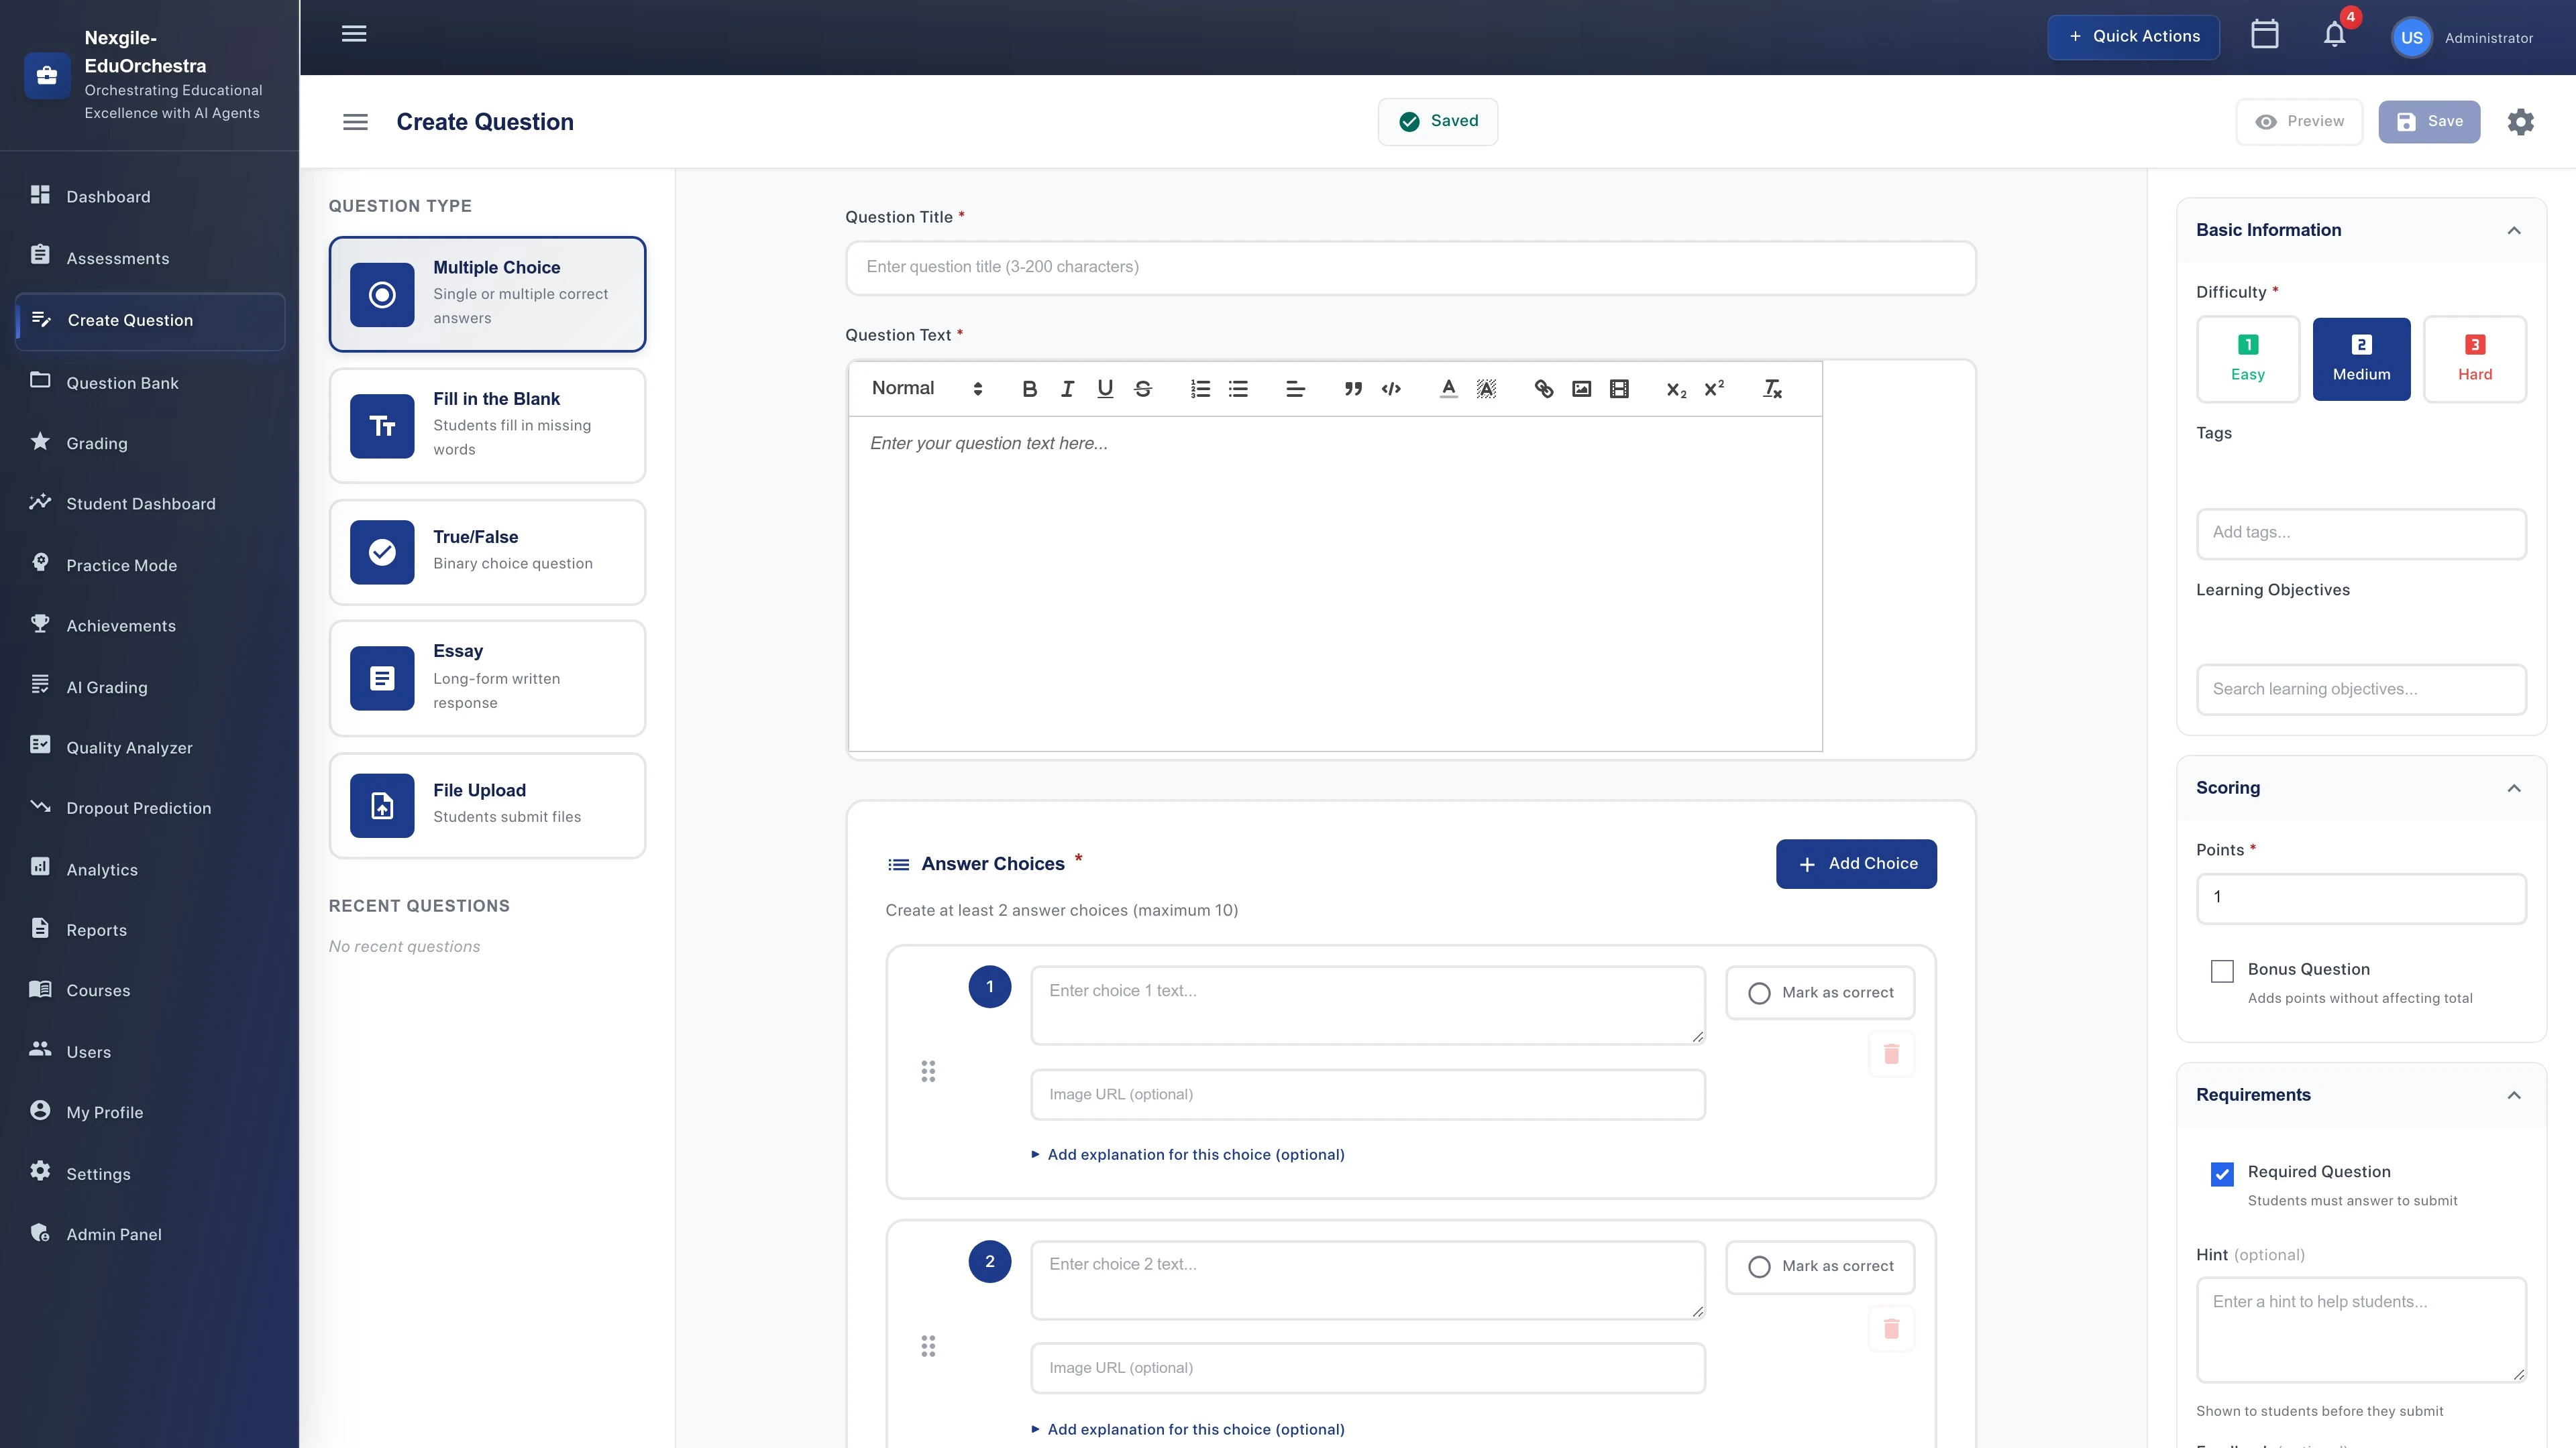Insert a code block in the editor

click(x=1391, y=389)
